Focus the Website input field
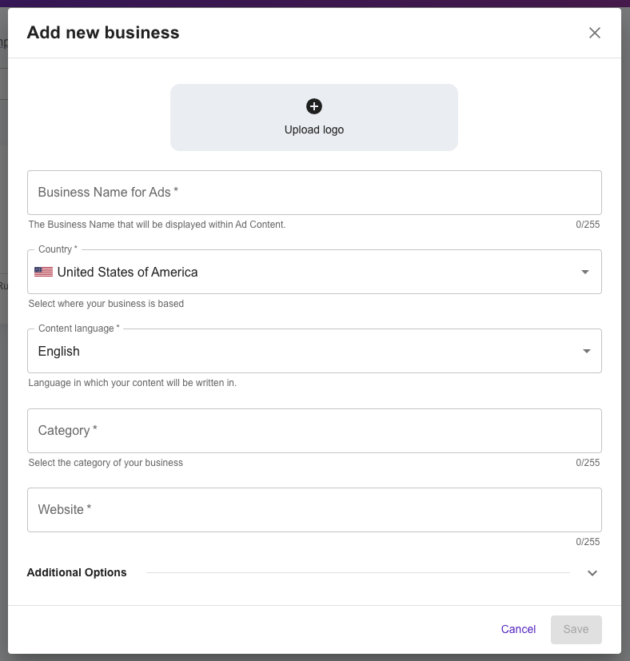The width and height of the screenshot is (630, 661). 314,510
